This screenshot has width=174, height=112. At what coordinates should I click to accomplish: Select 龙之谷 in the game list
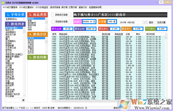(x=14, y=52)
